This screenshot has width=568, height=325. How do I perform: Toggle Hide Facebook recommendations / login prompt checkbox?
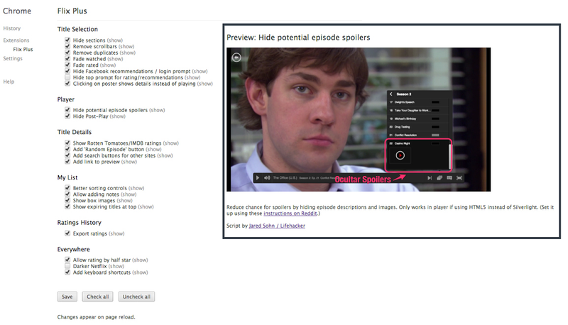[x=67, y=71]
